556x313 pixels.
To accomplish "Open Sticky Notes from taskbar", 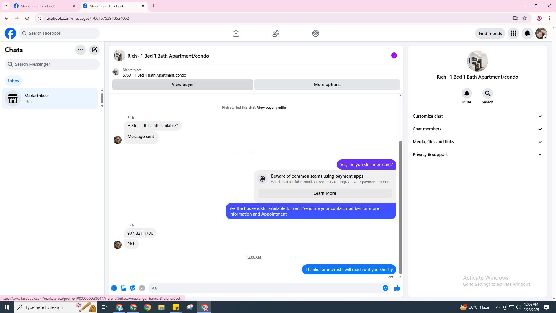I will tap(176, 307).
